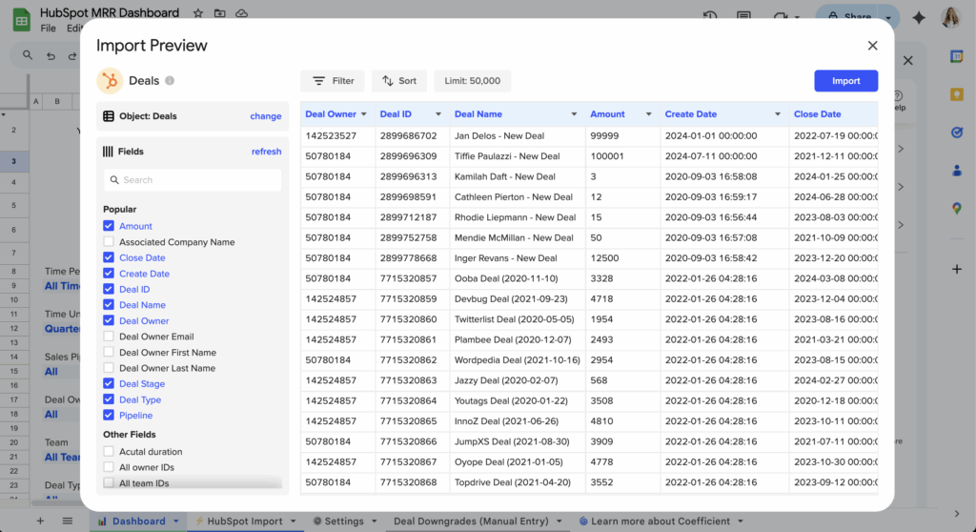Open Share button dropdown arrow
This screenshot has width=976, height=532.
click(x=888, y=17)
